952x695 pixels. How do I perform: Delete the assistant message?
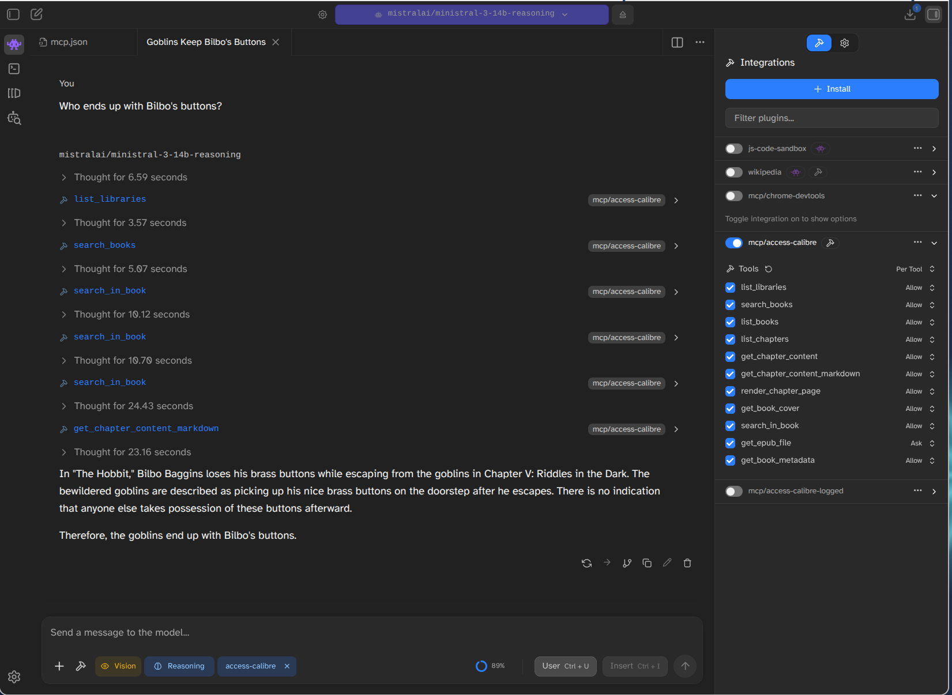(x=687, y=563)
